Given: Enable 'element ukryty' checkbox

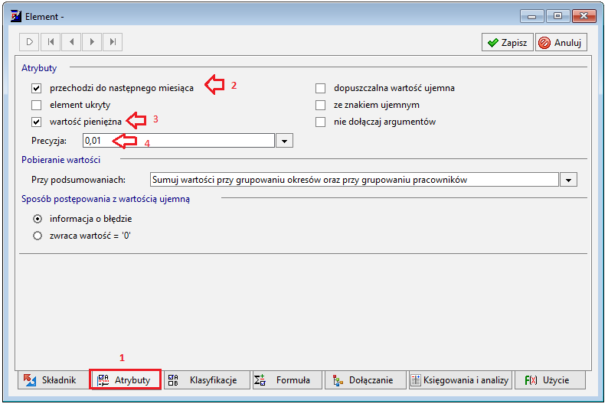Looking at the screenshot, I should [37, 105].
